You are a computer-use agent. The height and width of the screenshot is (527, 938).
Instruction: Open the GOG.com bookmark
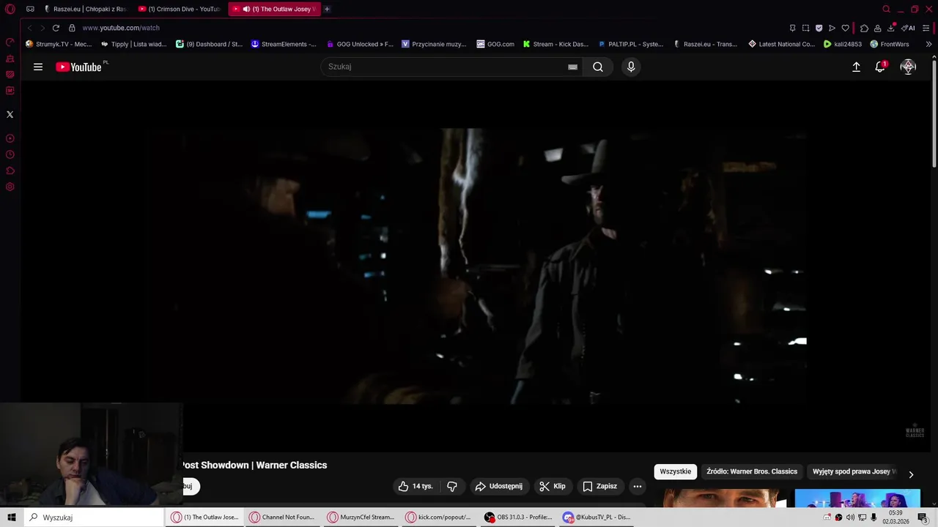pos(495,44)
